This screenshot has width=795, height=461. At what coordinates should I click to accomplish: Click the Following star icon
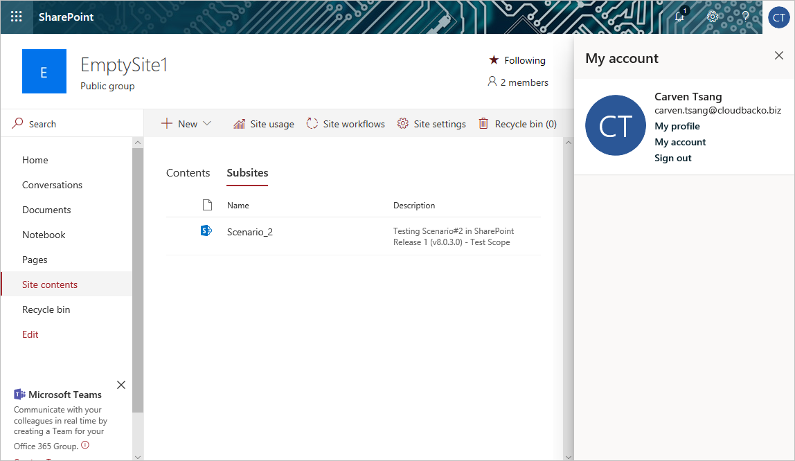pyautogui.click(x=494, y=60)
